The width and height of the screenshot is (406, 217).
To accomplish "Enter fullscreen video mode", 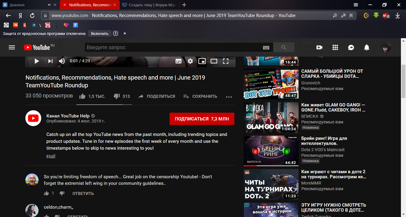I will (x=226, y=61).
